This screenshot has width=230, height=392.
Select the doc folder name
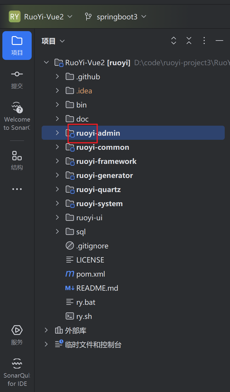coord(82,119)
